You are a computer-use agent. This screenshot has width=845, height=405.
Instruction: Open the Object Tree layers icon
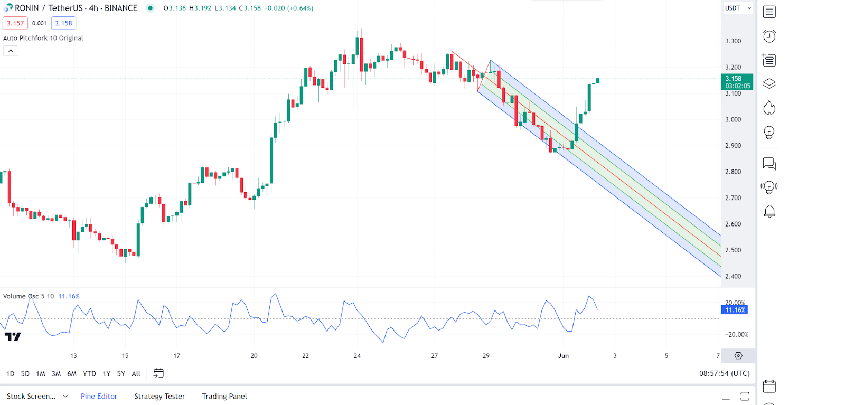point(769,84)
